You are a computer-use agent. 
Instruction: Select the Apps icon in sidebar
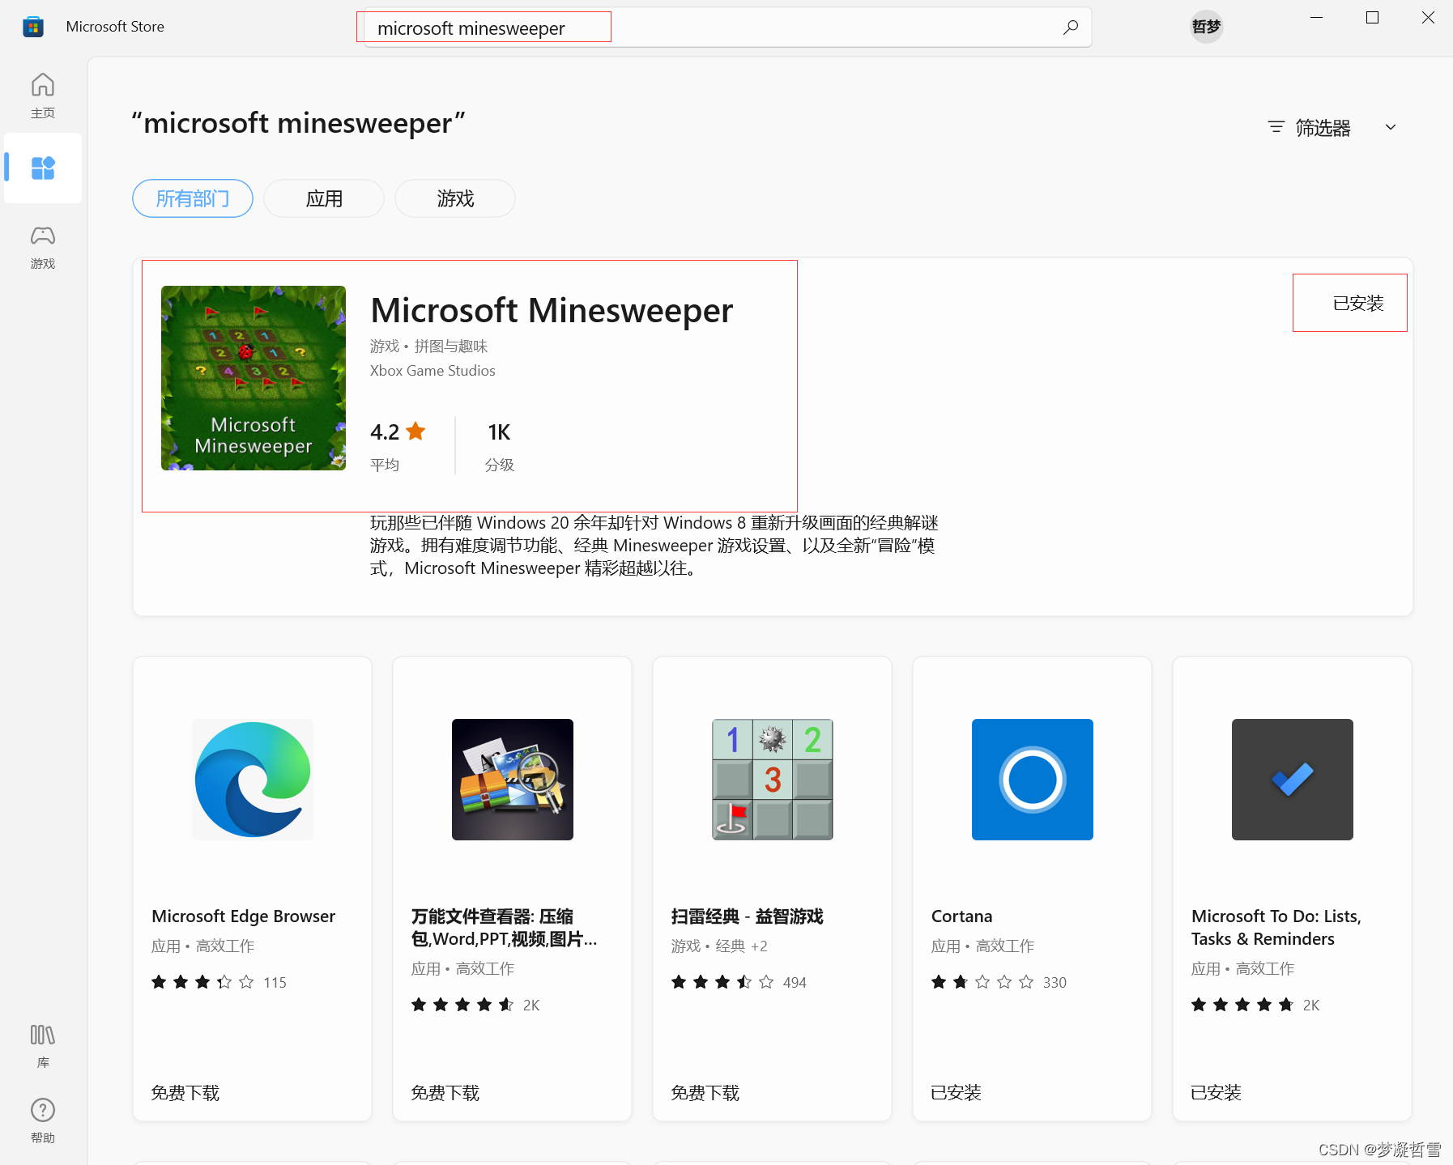[43, 168]
